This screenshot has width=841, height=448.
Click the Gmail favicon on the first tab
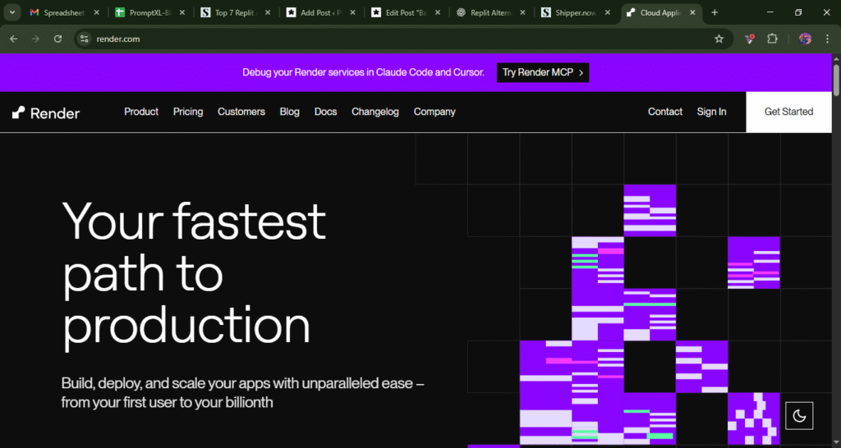[34, 13]
